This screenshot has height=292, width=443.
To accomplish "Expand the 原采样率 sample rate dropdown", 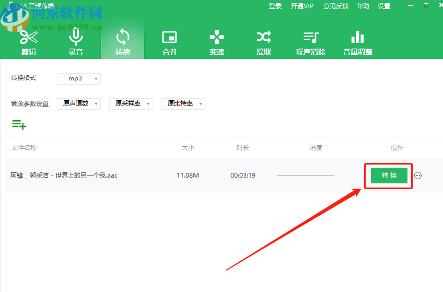I will tap(131, 103).
